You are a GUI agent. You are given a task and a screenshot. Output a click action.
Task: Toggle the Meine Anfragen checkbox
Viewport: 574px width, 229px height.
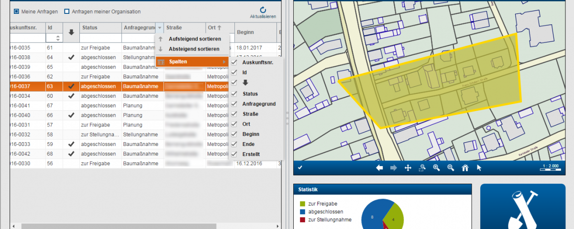tap(16, 11)
